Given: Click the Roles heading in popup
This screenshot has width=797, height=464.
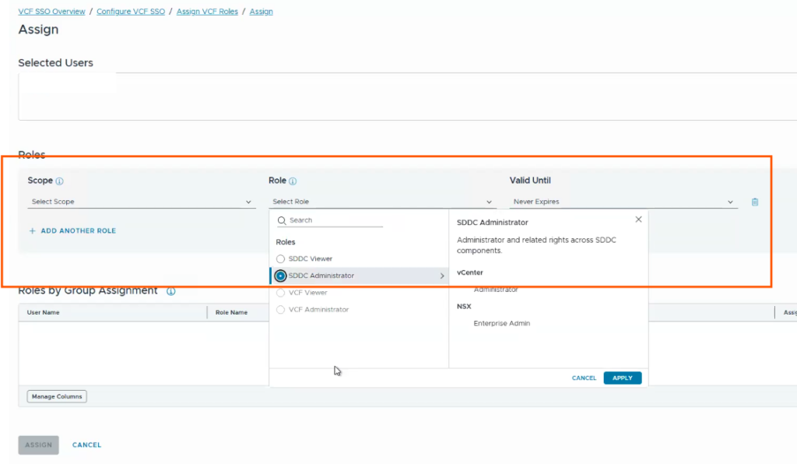Looking at the screenshot, I should click(x=285, y=242).
